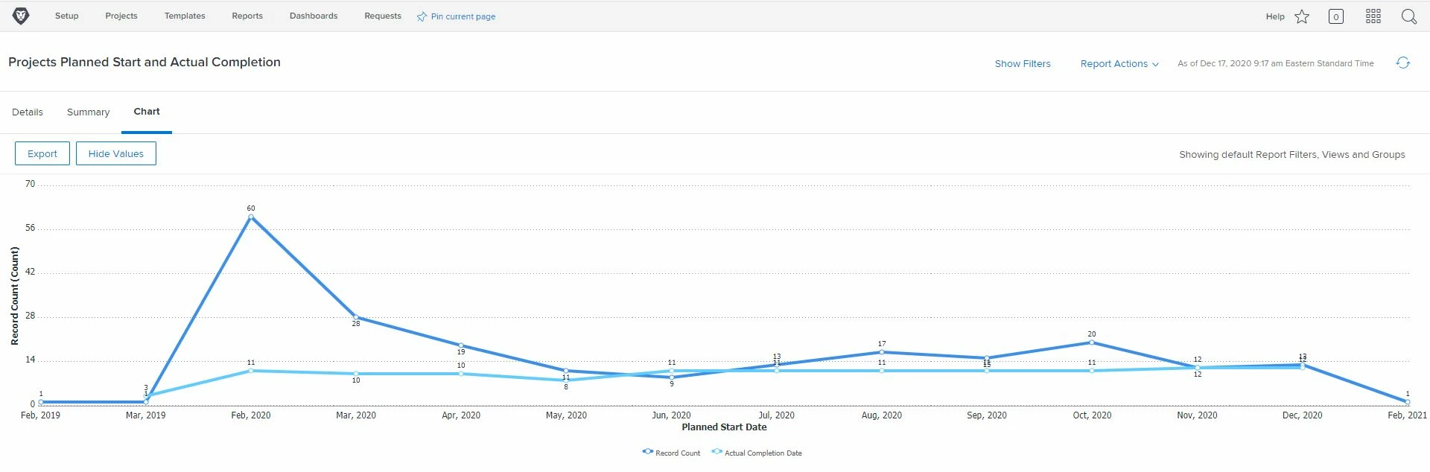Open the Help menu
This screenshot has width=1430, height=472.
click(1275, 16)
